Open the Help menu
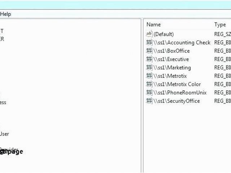 5,14
